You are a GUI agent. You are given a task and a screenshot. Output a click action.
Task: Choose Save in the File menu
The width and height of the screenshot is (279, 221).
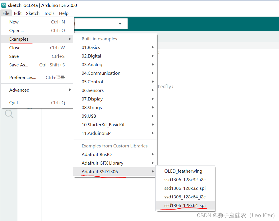click(37, 56)
